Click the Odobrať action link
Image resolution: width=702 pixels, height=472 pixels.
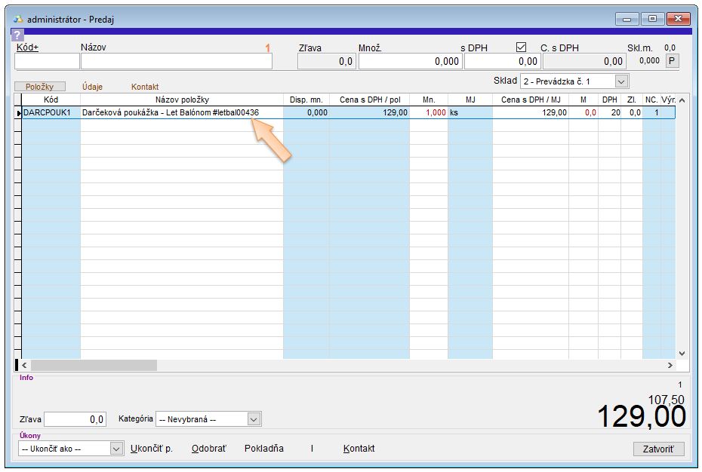[x=208, y=449]
